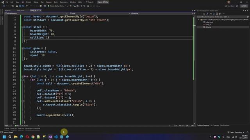Screen dimensions: 250x140
Task: Click Refresh icon in Solution Explorer toolbar
Action: [214, 14]
